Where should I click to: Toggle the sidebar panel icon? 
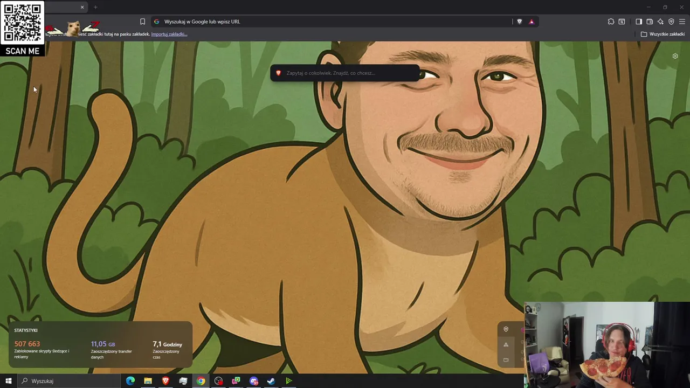(639, 22)
